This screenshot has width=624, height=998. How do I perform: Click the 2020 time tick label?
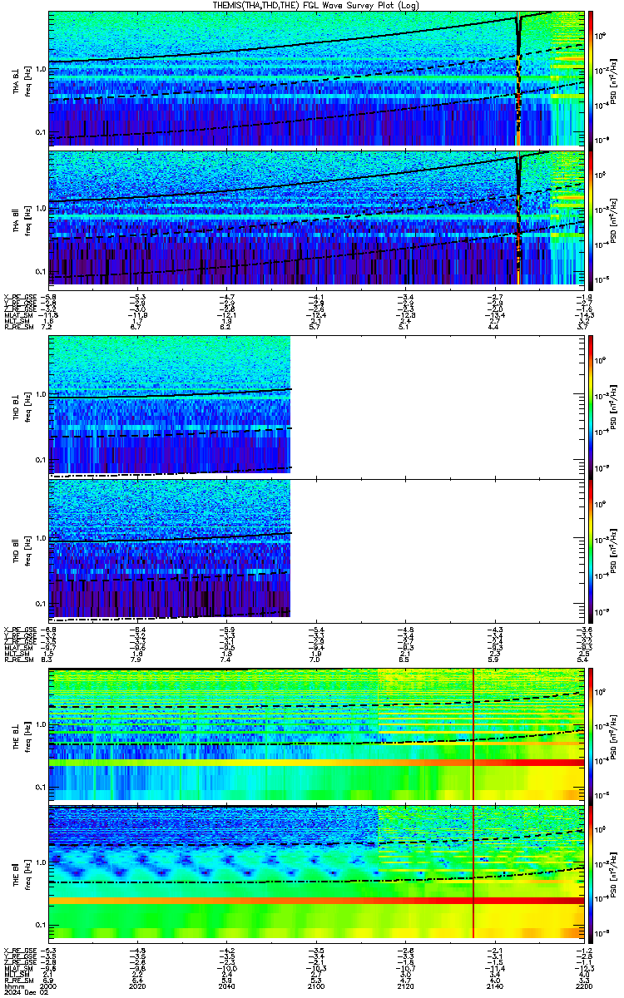click(137, 986)
